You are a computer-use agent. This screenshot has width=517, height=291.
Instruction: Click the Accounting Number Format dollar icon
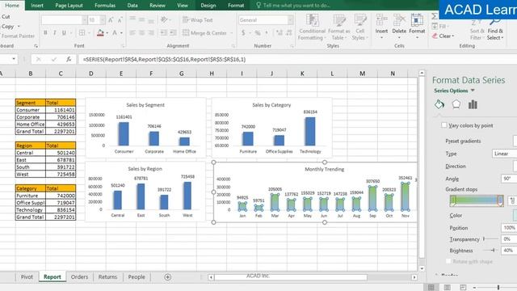(243, 32)
